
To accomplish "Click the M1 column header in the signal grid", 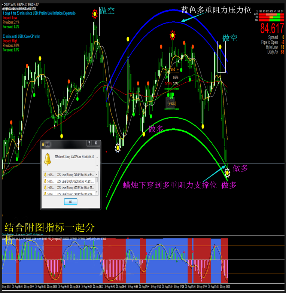I will click(x=261, y=11).
